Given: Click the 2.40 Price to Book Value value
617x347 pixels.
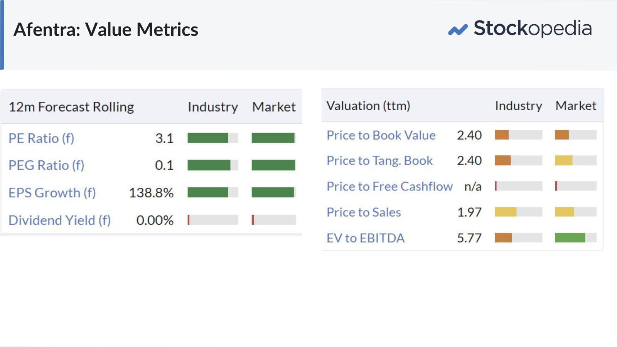Looking at the screenshot, I should 469,135.
